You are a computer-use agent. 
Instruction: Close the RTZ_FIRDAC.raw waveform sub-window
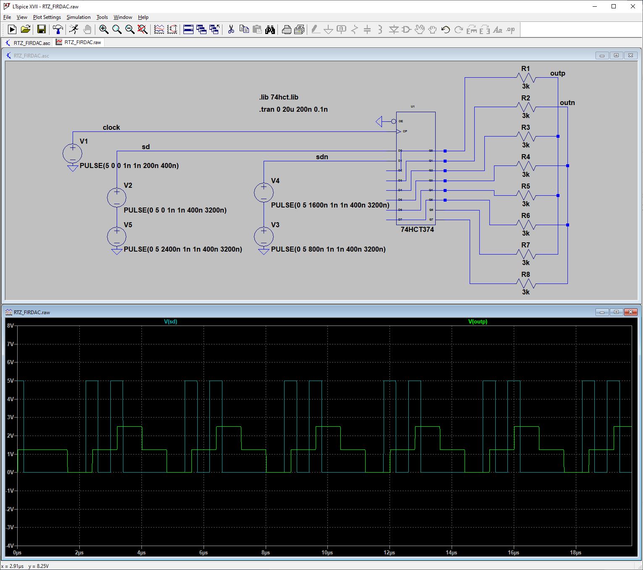[x=630, y=312]
